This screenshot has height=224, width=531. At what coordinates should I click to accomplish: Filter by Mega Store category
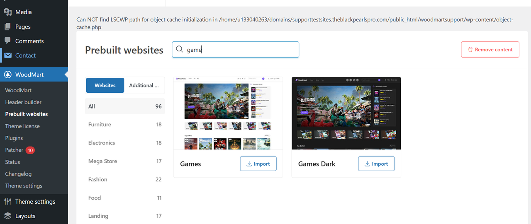tap(125, 161)
